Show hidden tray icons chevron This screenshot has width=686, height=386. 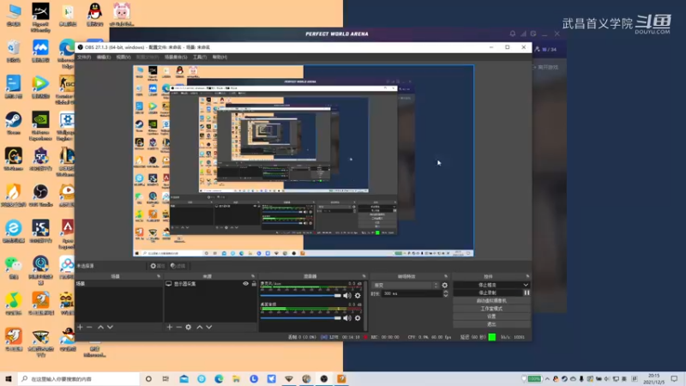[x=547, y=378]
